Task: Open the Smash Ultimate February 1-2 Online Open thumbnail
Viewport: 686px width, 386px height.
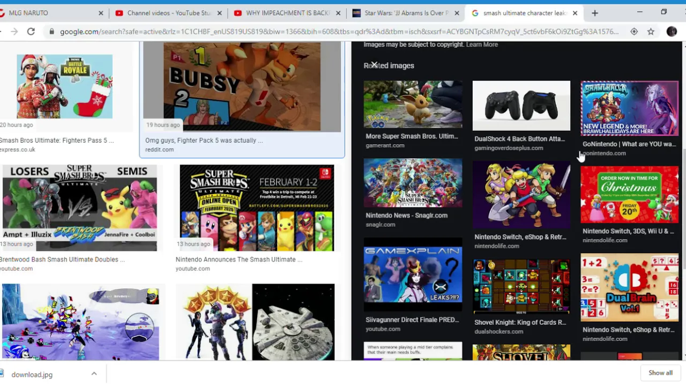Action: point(257,208)
